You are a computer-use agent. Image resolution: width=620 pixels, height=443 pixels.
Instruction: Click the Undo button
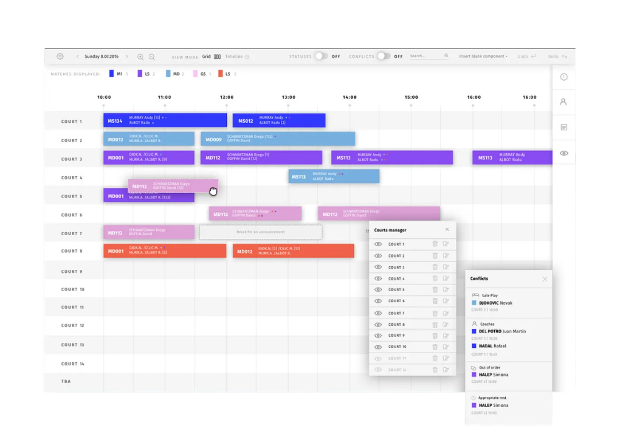tap(527, 56)
